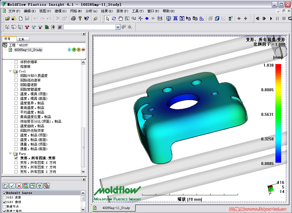Check the 平均温度, 制品 result box
This screenshot has height=213, width=292.
coord(16,112)
